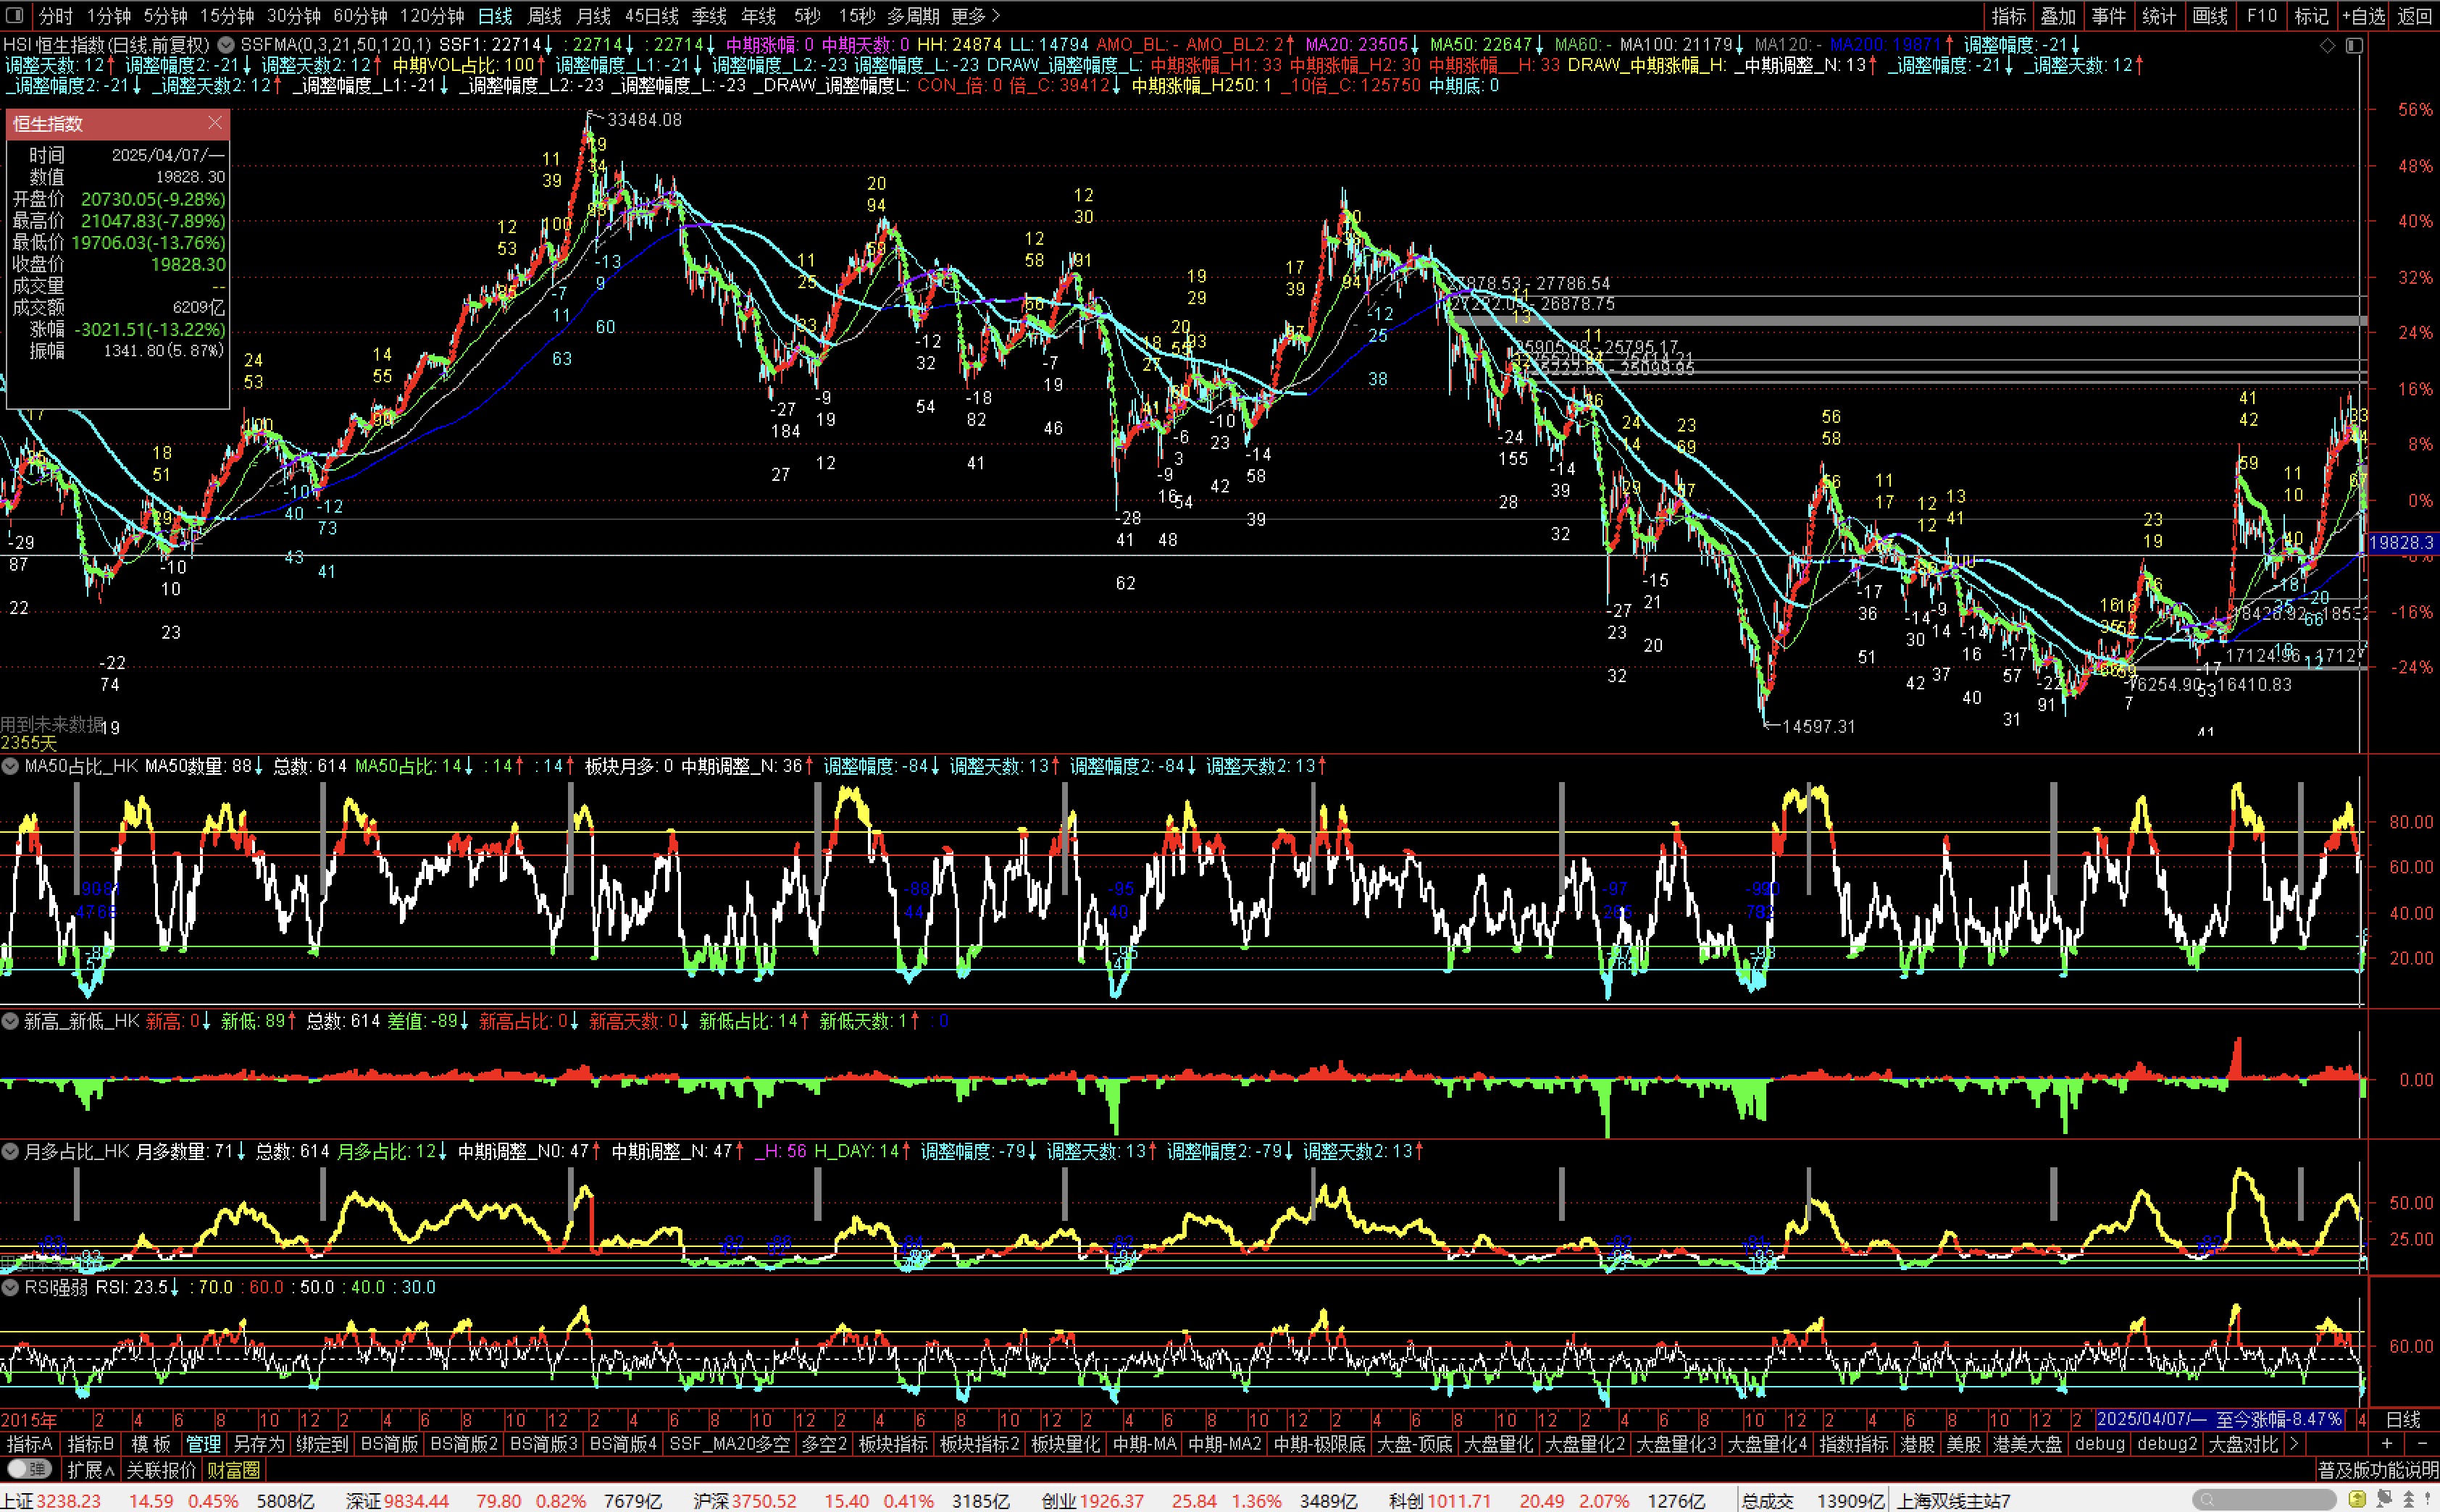This screenshot has height=1512, width=2440.
Task: Open the 财富圈 link
Action: (x=233, y=1469)
